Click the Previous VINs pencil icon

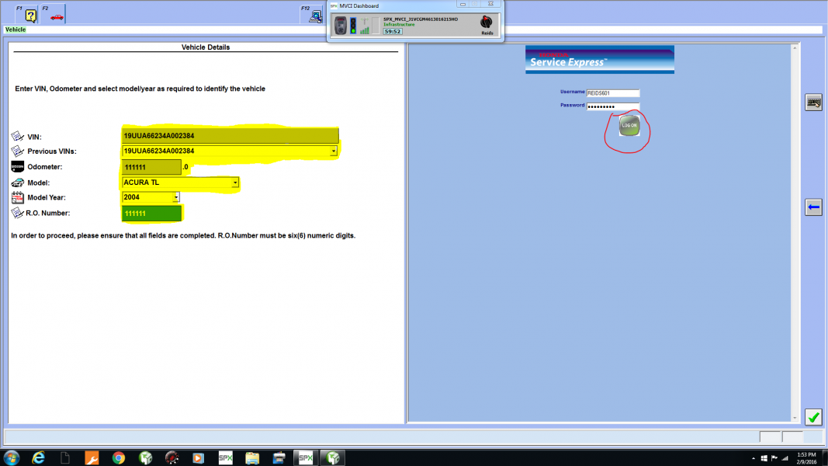pyautogui.click(x=17, y=151)
